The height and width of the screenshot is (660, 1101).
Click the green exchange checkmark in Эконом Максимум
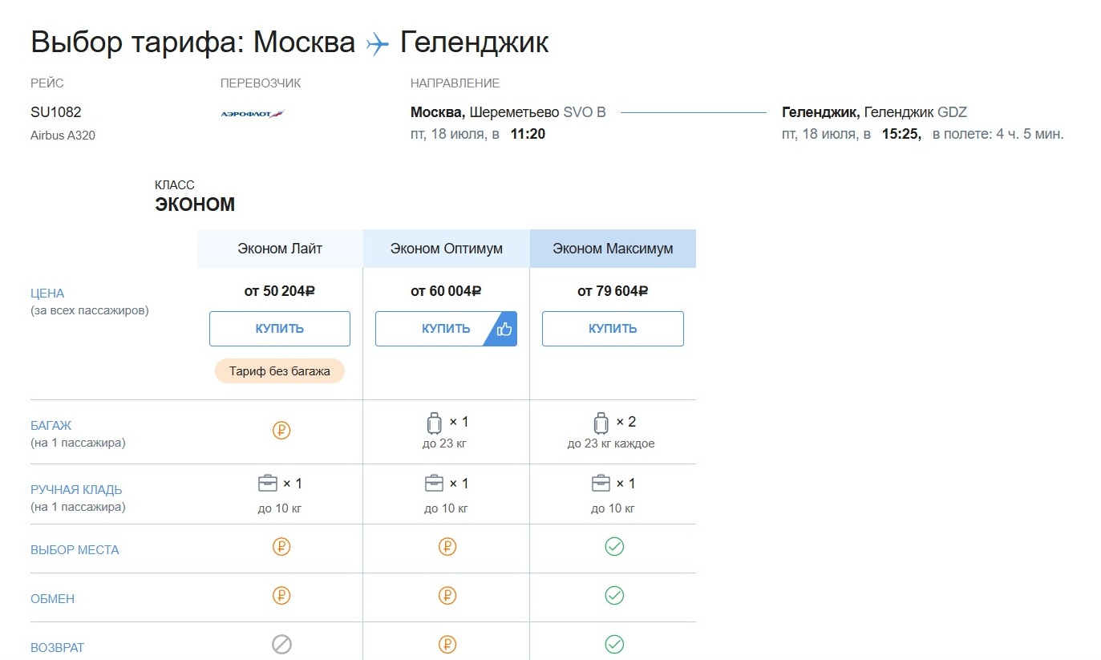614,596
